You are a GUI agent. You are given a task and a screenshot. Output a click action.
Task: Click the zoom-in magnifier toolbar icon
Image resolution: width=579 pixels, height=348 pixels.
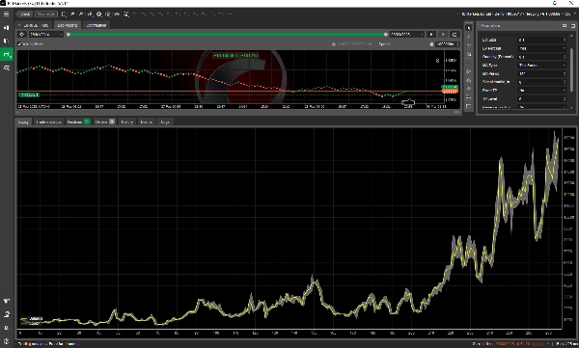click(x=72, y=14)
